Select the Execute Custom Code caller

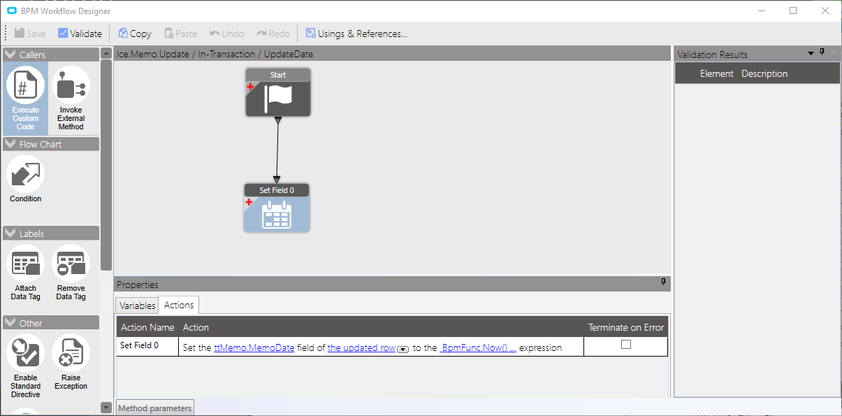26,99
